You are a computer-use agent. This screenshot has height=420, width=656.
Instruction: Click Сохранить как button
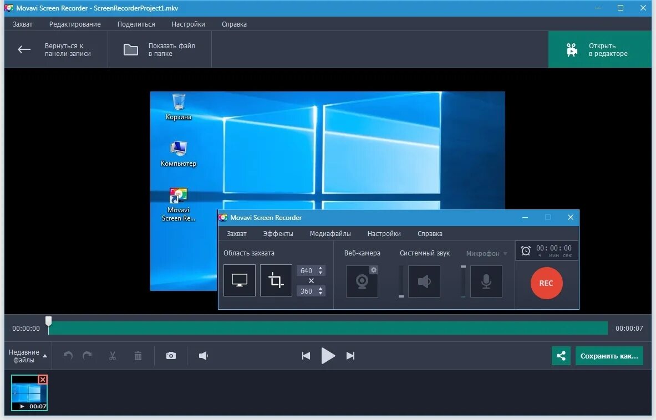coord(609,356)
